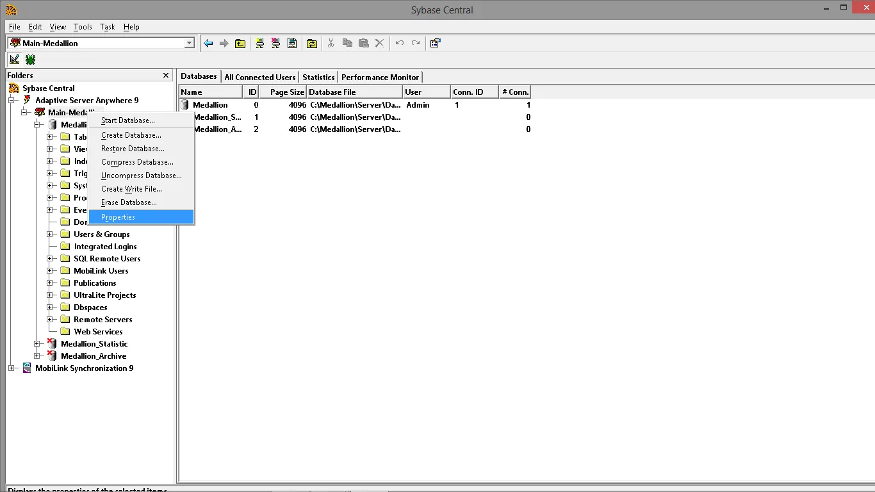Expand the Medallion_Statistic database node

click(x=37, y=344)
